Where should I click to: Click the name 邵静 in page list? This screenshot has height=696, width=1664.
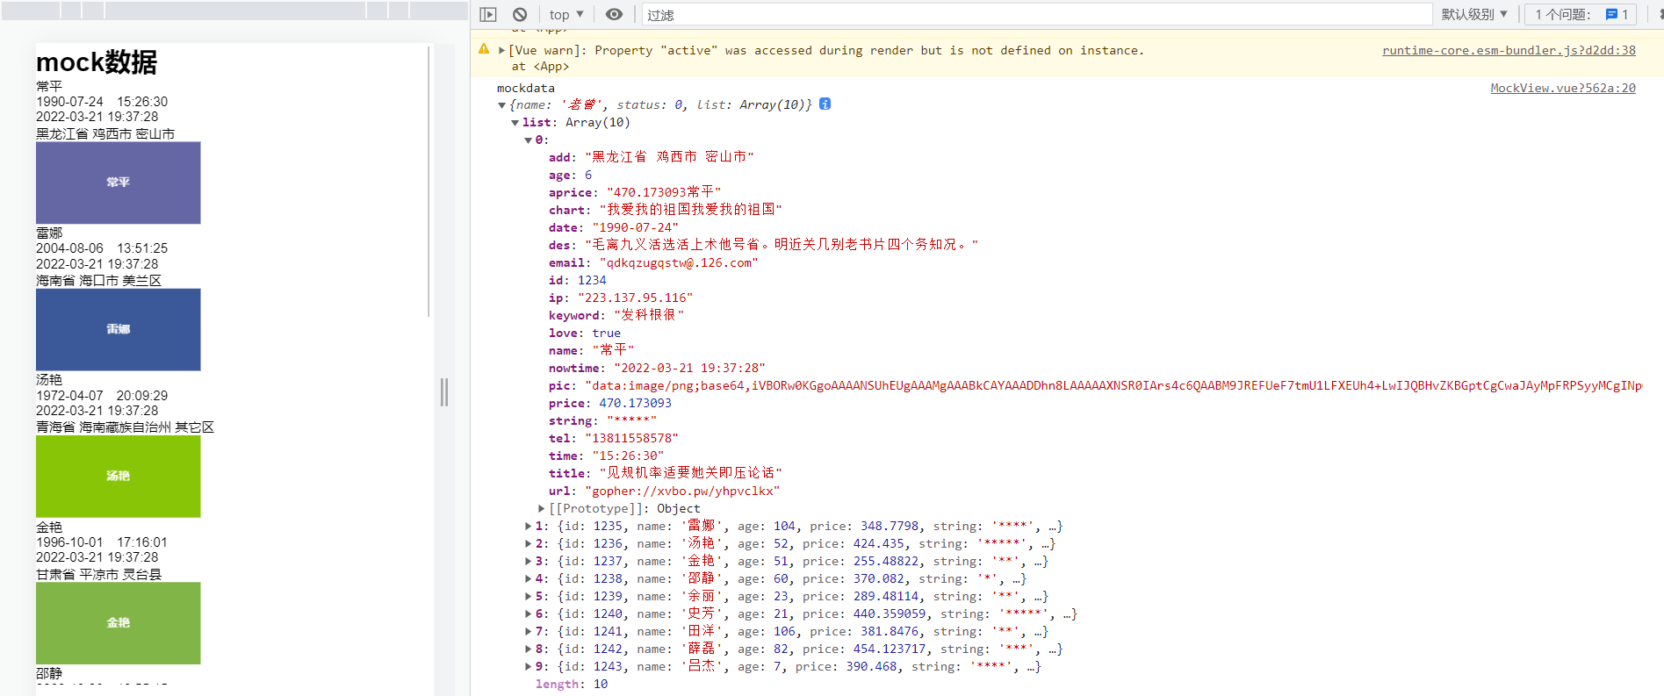[x=49, y=673]
